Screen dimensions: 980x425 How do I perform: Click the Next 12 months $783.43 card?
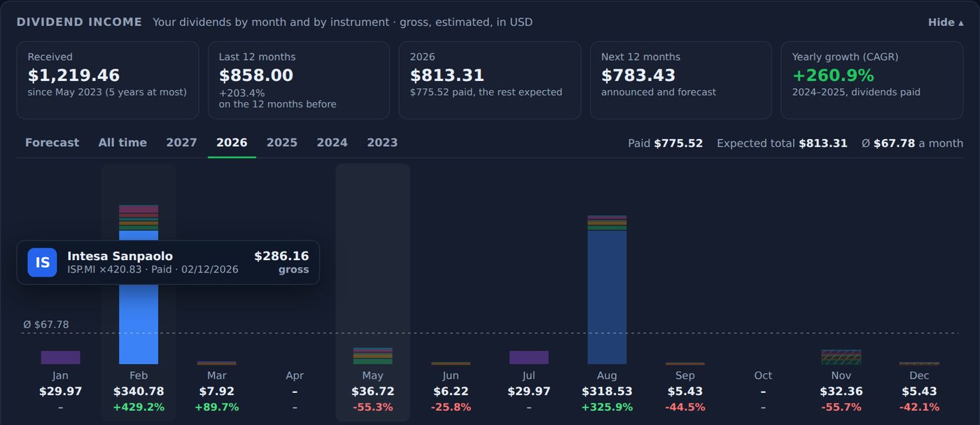point(681,80)
